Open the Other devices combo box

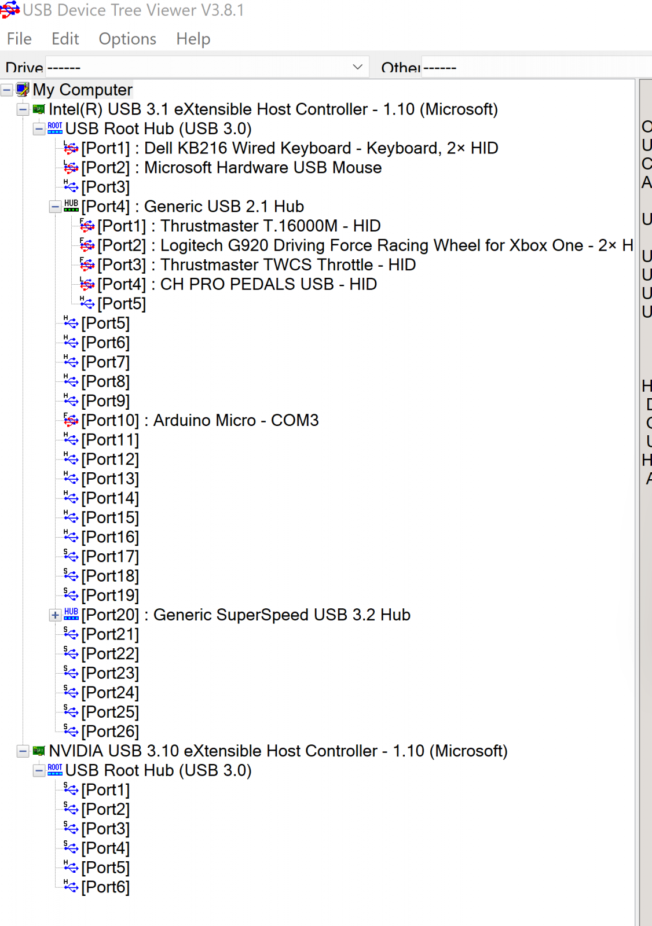[536, 67]
